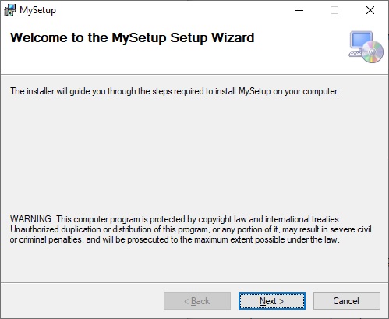Click the criminal penalties prosecution line

click(x=175, y=239)
